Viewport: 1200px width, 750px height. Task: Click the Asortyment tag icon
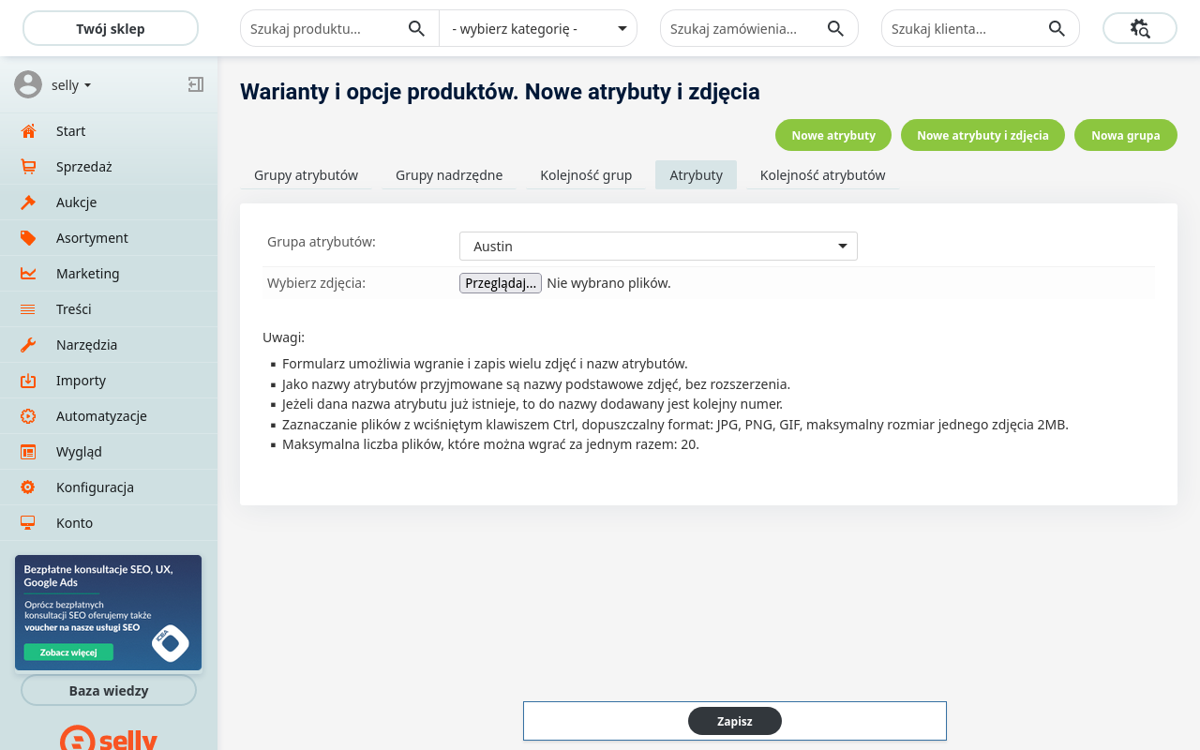28,238
